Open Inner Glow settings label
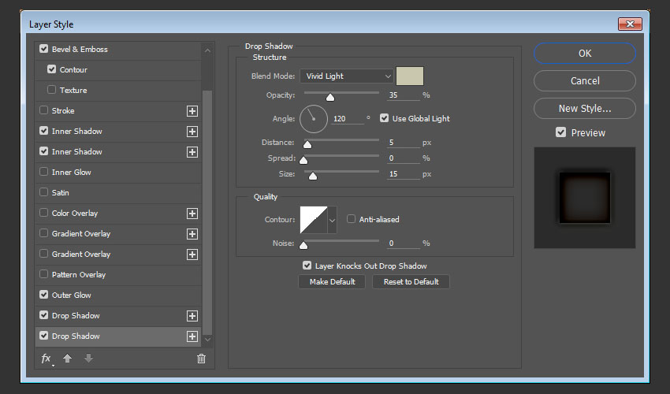Screen dimensions: 670x394 point(72,173)
